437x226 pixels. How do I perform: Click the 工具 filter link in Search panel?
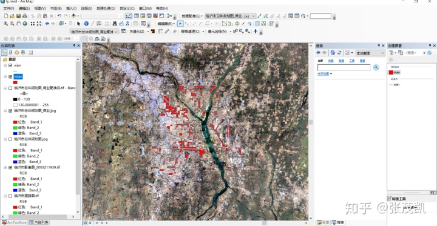(x=351, y=61)
